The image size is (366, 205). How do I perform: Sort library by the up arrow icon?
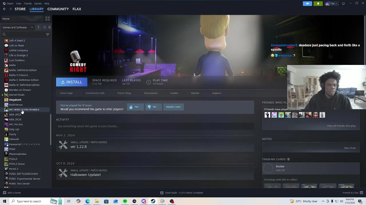pos(38,27)
